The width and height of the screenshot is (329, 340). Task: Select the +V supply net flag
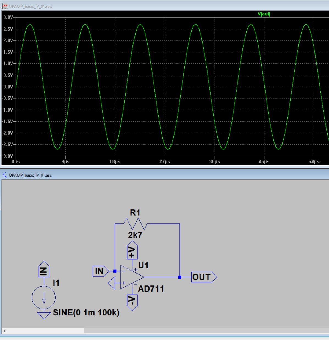point(132,250)
